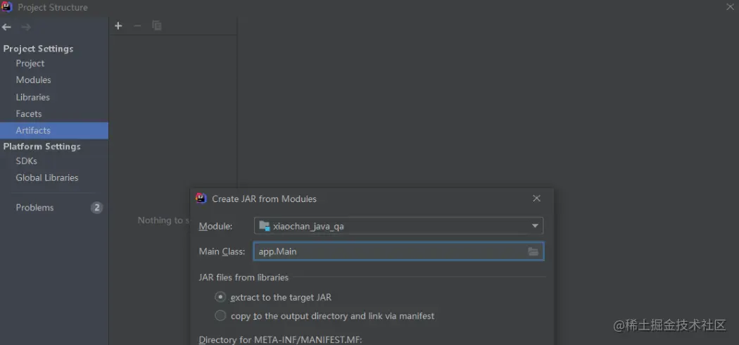Click the Platform Settings heading

click(42, 146)
